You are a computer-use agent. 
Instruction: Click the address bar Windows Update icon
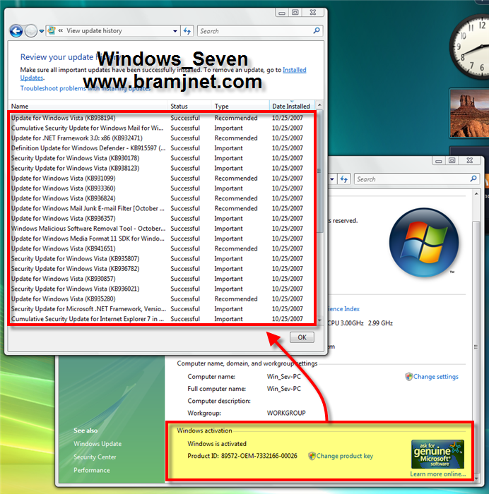coord(52,30)
